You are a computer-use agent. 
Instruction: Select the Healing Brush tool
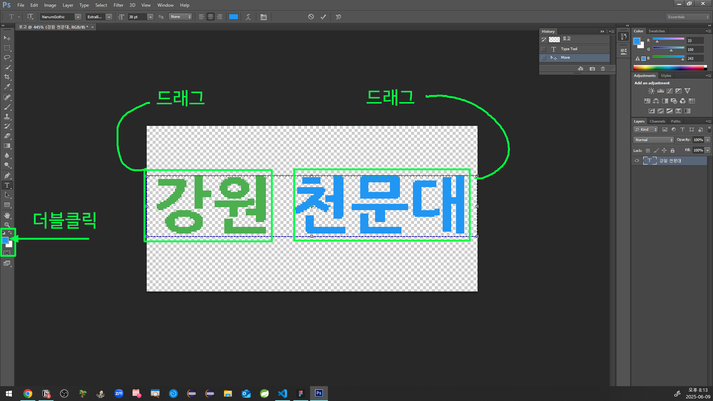[x=7, y=97]
